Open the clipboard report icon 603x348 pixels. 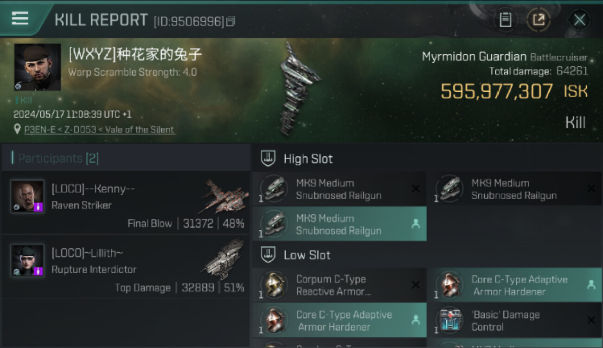click(x=505, y=20)
